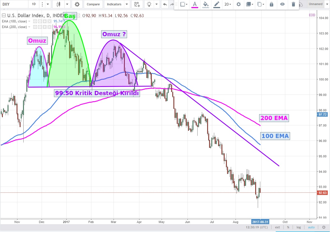Lock the selected drawing with the padlock icon
330x232 pixels.
[271, 4]
